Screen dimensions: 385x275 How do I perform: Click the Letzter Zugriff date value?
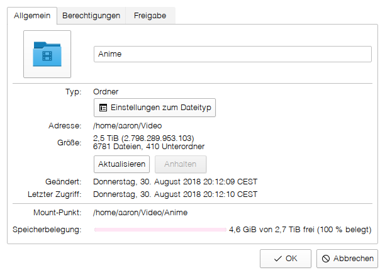click(175, 194)
